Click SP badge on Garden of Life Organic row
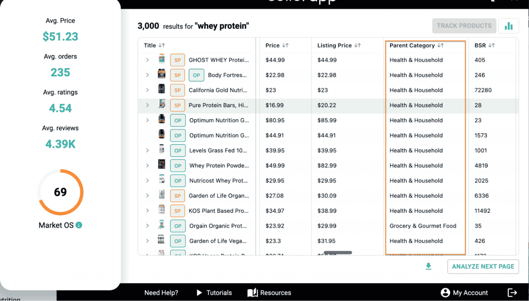This screenshot has height=301, width=529. pyautogui.click(x=177, y=195)
